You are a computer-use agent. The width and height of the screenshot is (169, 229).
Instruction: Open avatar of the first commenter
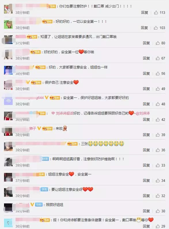(x=8, y=9)
